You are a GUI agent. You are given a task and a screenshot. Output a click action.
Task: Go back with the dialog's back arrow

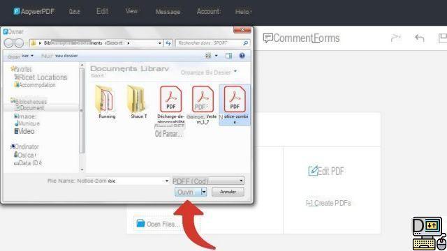tap(8, 43)
